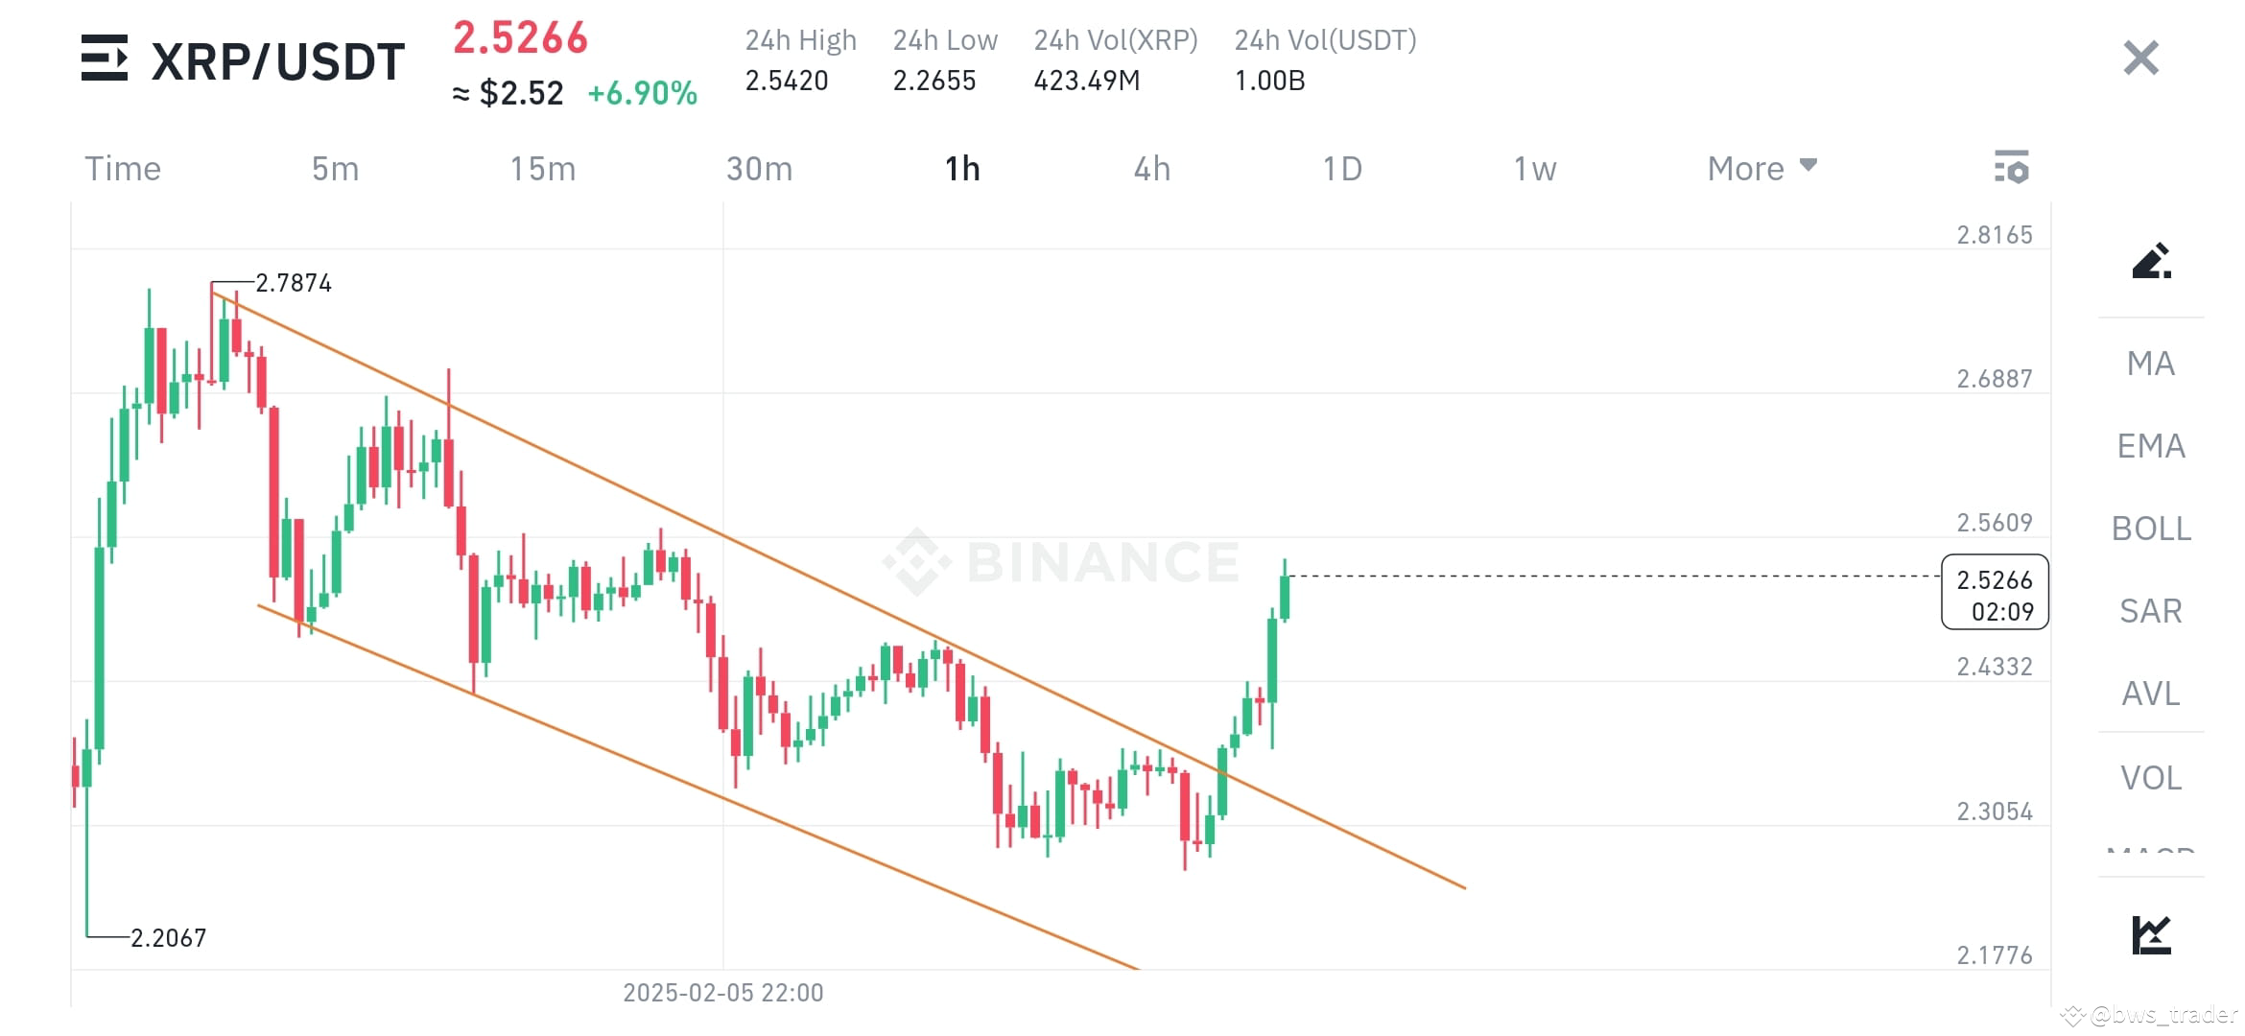The width and height of the screenshot is (2245, 1036).
Task: Show the VOL volume indicator
Action: (x=2150, y=778)
